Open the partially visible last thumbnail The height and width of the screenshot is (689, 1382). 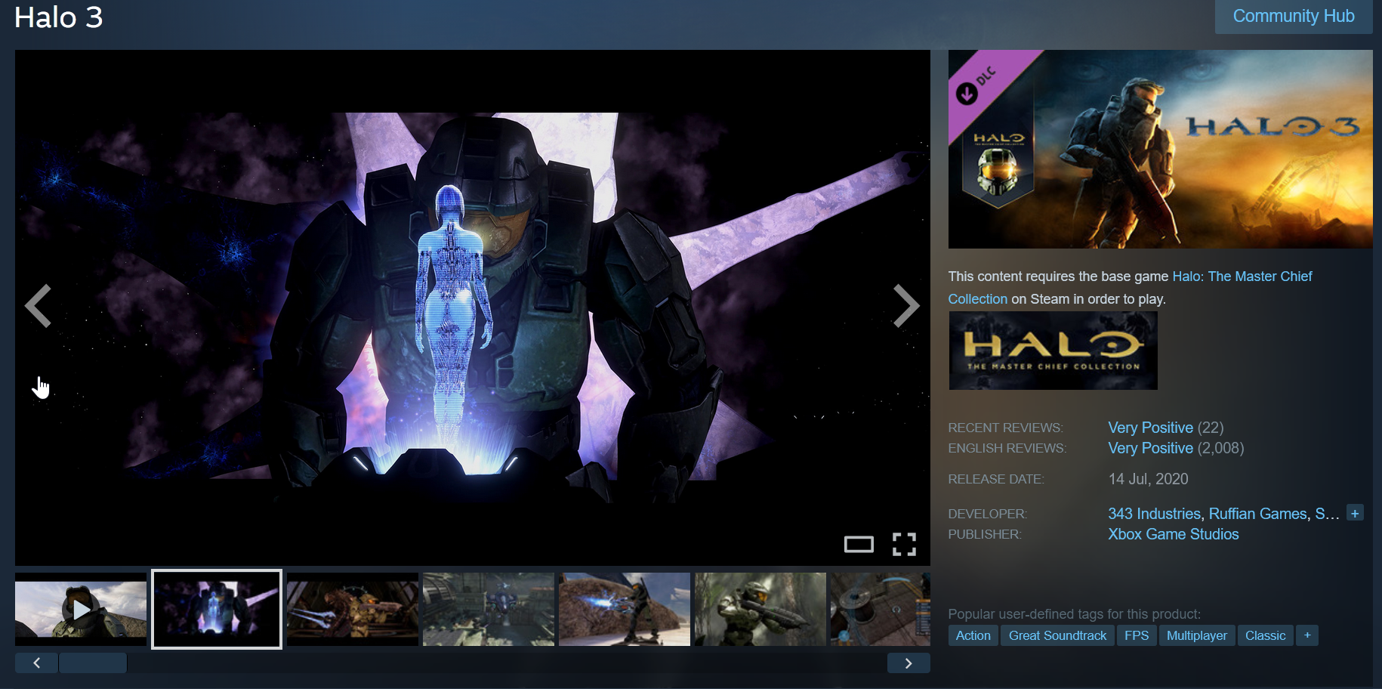click(881, 609)
